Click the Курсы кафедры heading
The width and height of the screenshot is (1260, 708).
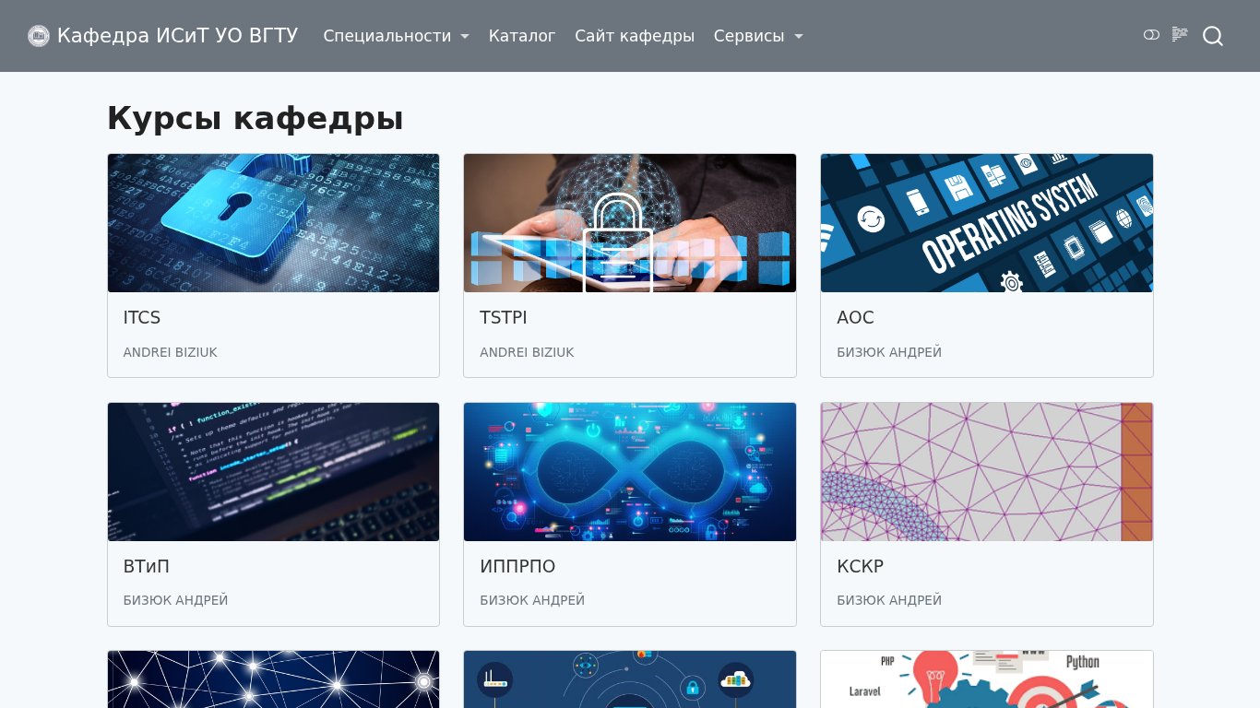(x=256, y=118)
